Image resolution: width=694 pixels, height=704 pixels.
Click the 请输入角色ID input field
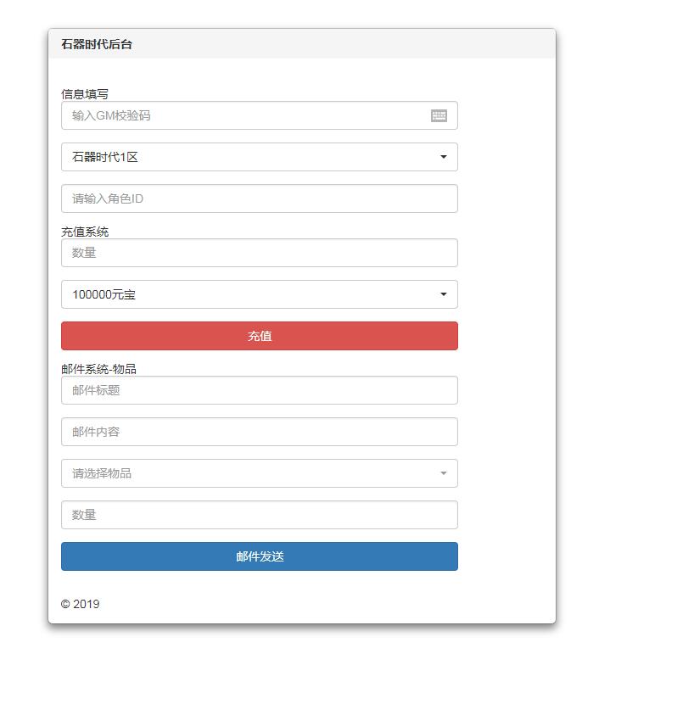259,198
